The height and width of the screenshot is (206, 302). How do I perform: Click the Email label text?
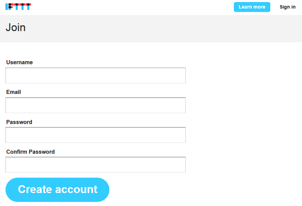click(x=14, y=92)
